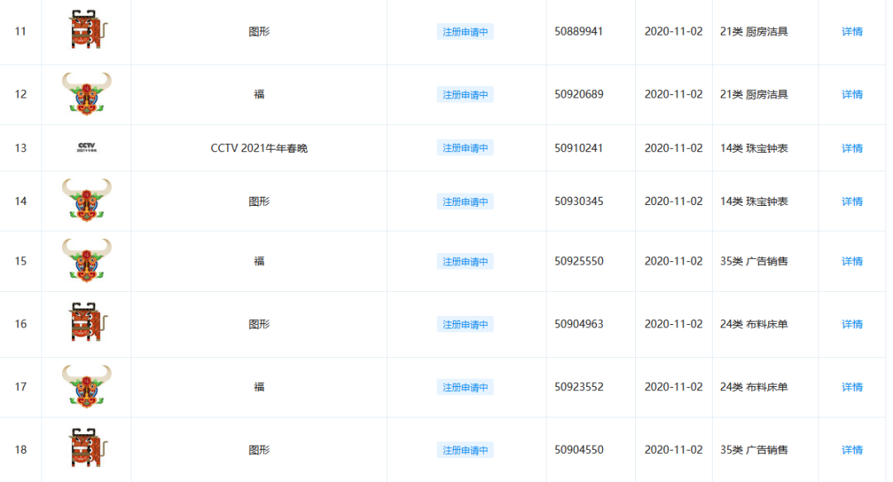Image resolution: width=893 pixels, height=482 pixels.
Task: Click the 注册申请中 status tag in row 13
Action: [466, 148]
